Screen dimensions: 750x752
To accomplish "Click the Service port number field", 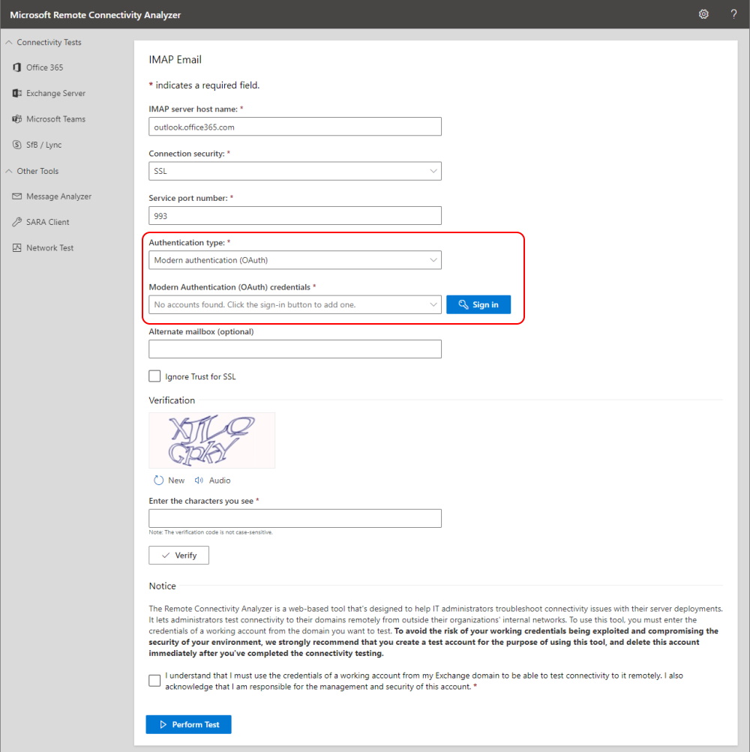I will click(x=295, y=216).
